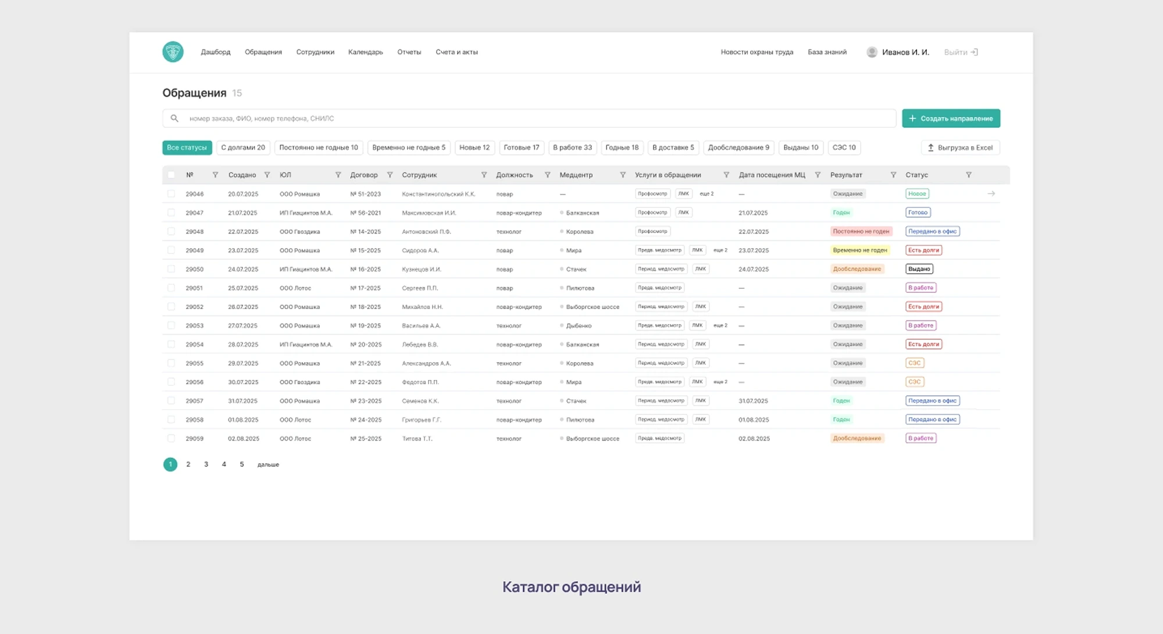Click the user avatar icon
1163x634 pixels.
[872, 52]
